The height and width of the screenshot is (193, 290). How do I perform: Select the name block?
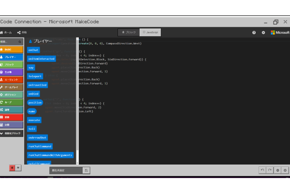(32, 111)
